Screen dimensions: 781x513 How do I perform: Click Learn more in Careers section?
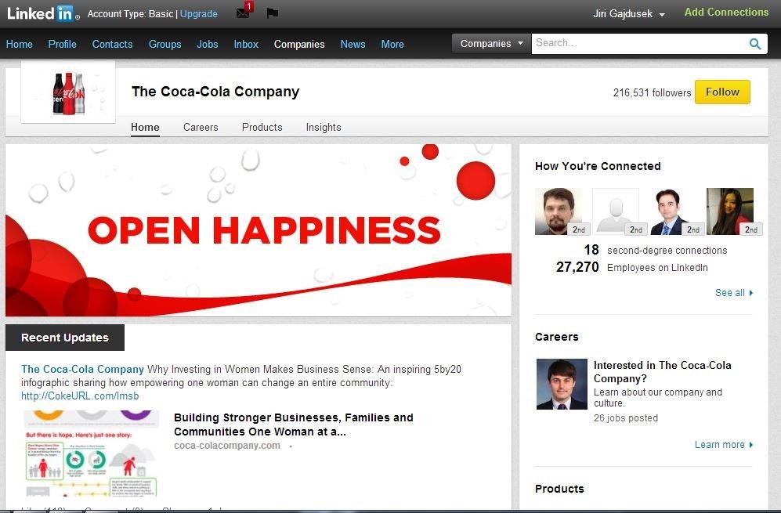(x=724, y=445)
